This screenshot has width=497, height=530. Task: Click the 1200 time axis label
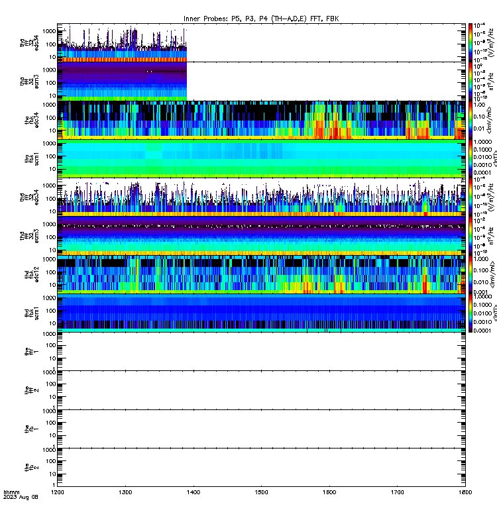point(58,492)
